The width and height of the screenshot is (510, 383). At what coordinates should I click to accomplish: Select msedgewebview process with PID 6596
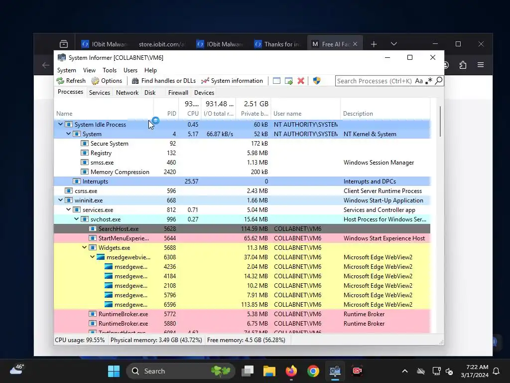243,305
